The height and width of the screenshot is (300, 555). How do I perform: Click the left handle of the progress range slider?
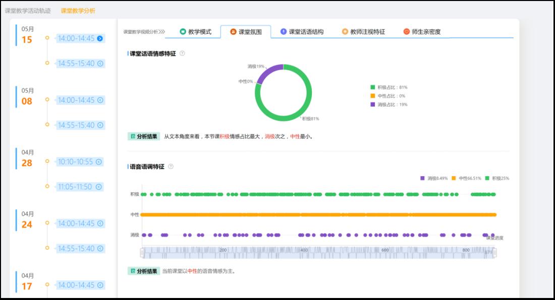[x=142, y=252]
